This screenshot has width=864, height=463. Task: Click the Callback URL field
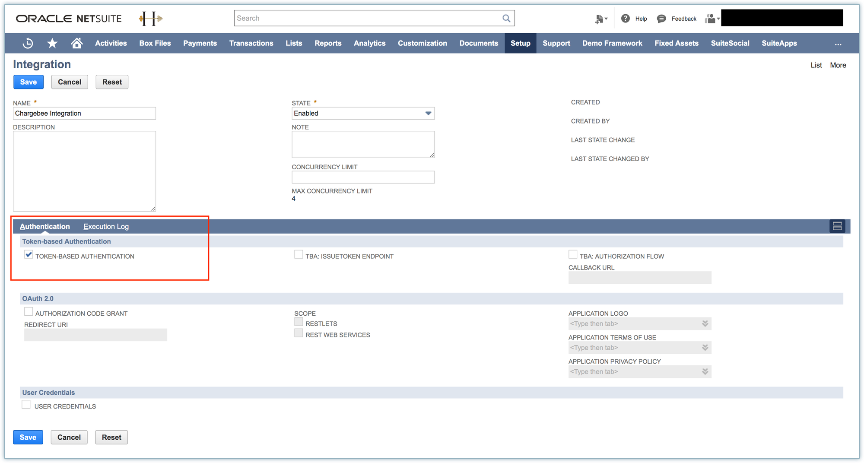click(640, 278)
